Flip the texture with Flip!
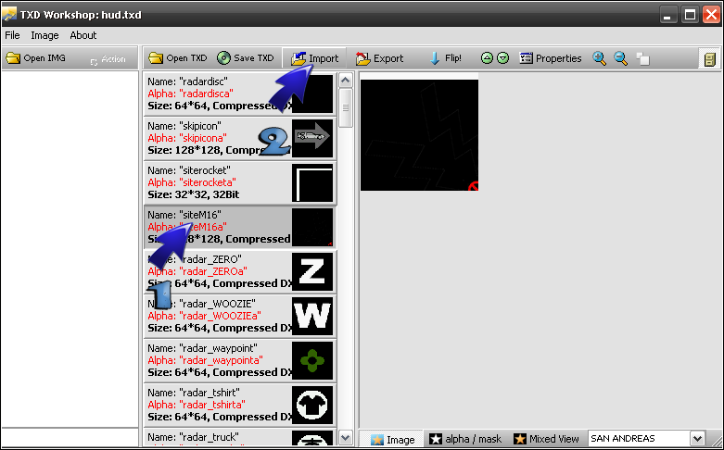Image resolution: width=724 pixels, height=450 pixels. point(446,58)
